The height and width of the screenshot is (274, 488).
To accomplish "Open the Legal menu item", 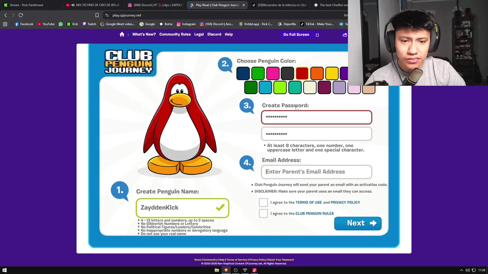I will click(199, 34).
